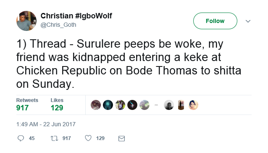
Task: Click the retweet arrows icon
Action: point(54,138)
